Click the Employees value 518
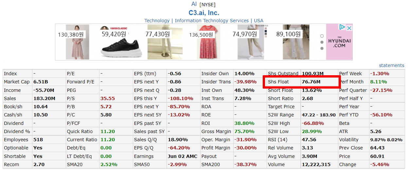This screenshot has height=171, width=408. click(x=38, y=140)
